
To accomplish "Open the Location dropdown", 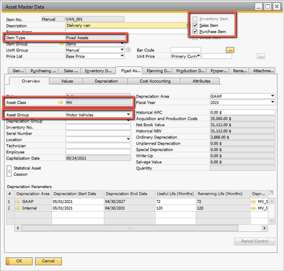I will (x=128, y=139).
